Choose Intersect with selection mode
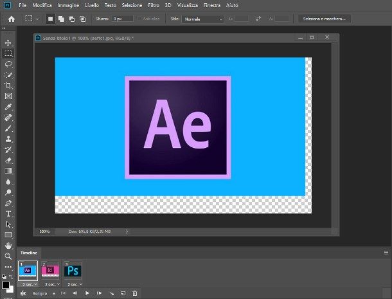 82,19
